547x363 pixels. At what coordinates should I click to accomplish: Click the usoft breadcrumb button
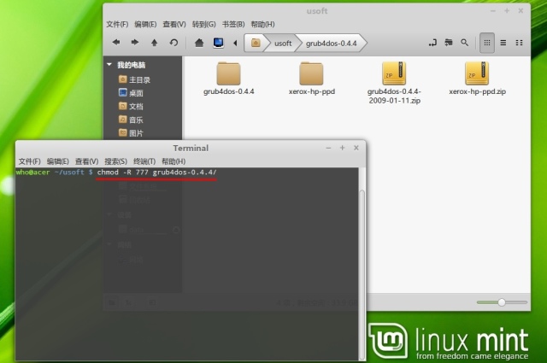[283, 44]
